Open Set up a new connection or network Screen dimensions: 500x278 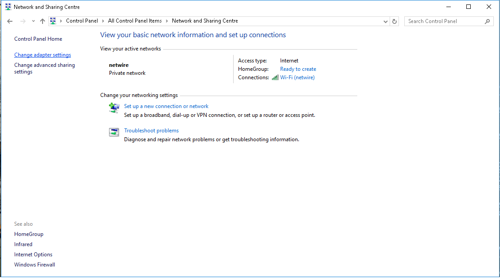pyautogui.click(x=166, y=106)
